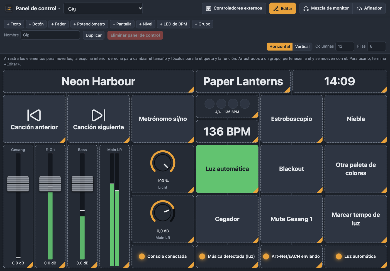
Task: Add a + Nivel element
Action: [146, 24]
